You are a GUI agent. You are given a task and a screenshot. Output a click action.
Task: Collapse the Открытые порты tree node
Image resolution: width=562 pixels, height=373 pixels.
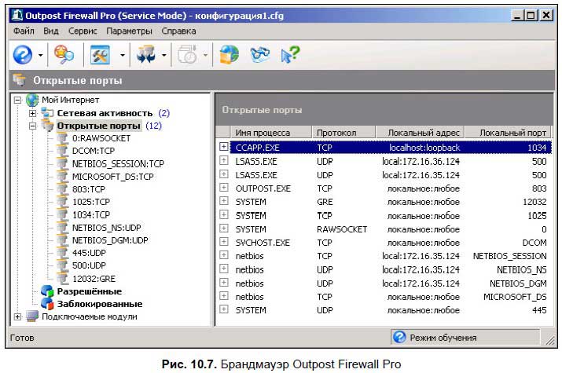[x=33, y=125]
